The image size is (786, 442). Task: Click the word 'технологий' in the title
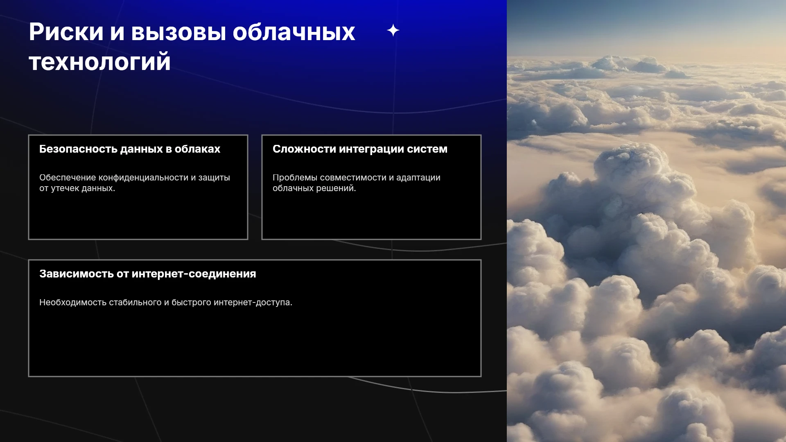[x=99, y=62]
